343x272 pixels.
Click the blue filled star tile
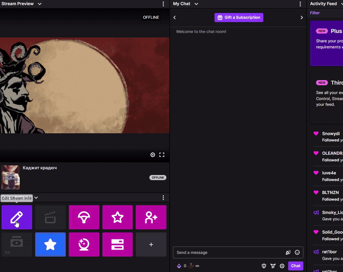50,244
